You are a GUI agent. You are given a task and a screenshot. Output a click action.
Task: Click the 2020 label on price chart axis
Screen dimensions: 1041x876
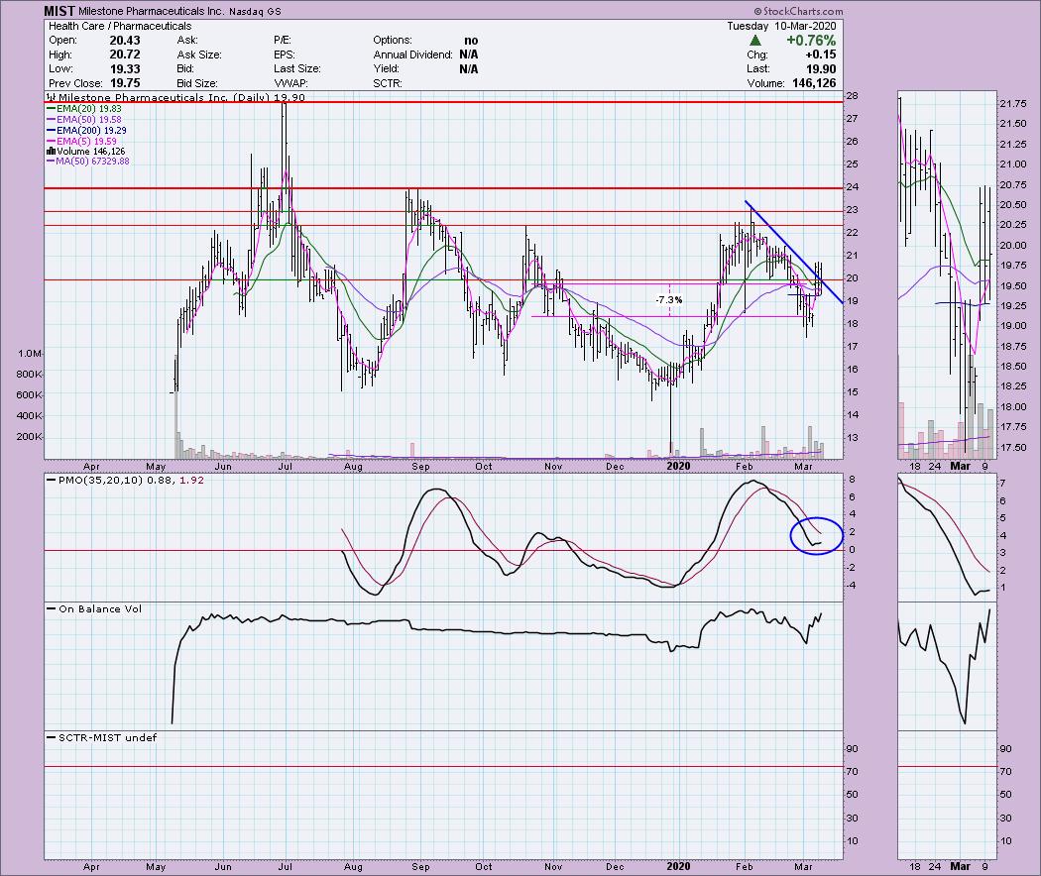(x=678, y=466)
